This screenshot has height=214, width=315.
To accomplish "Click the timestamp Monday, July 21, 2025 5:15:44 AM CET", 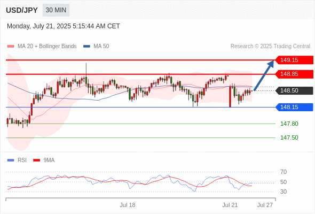I will (64, 26).
